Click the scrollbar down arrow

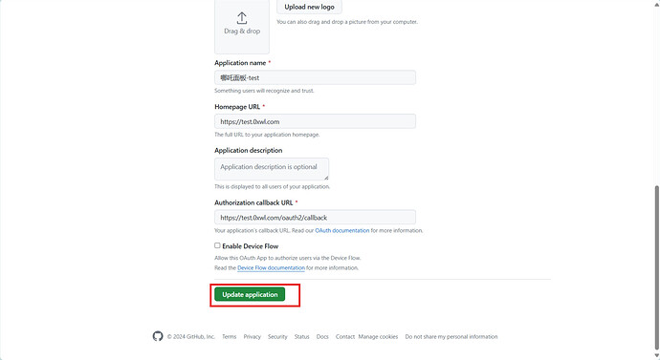pos(656,356)
